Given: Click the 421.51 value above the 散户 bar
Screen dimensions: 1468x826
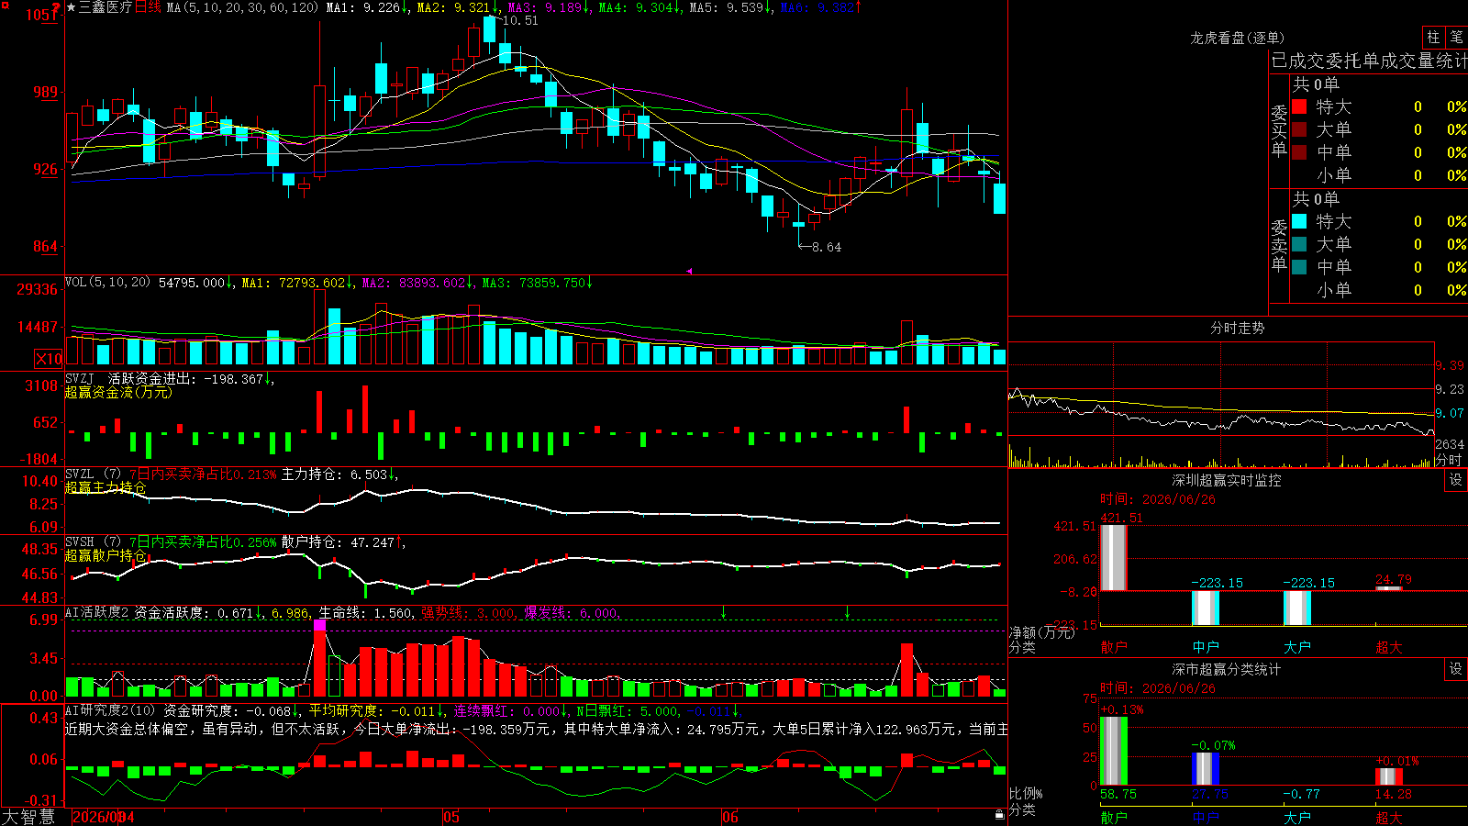Looking at the screenshot, I should pyautogui.click(x=1122, y=518).
